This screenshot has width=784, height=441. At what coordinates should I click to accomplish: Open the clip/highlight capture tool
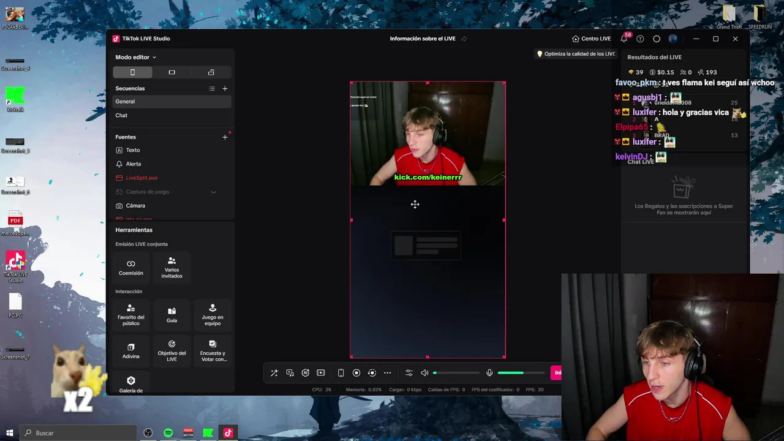(x=320, y=373)
